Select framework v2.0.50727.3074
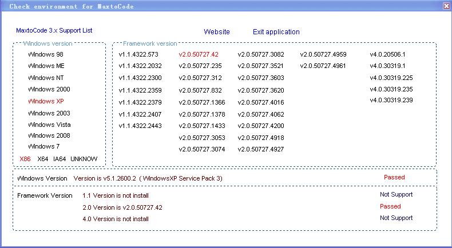 click(x=202, y=149)
